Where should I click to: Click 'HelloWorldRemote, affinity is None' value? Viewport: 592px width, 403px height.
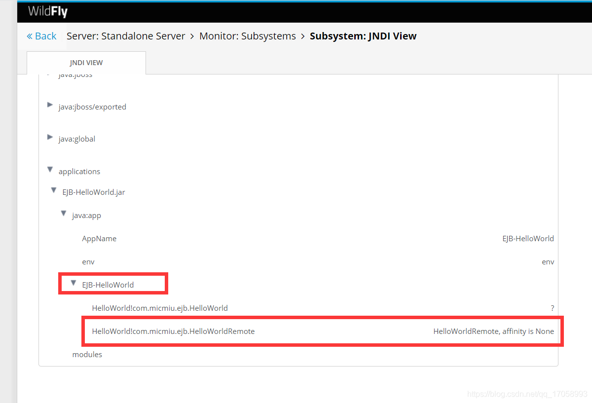coord(494,331)
